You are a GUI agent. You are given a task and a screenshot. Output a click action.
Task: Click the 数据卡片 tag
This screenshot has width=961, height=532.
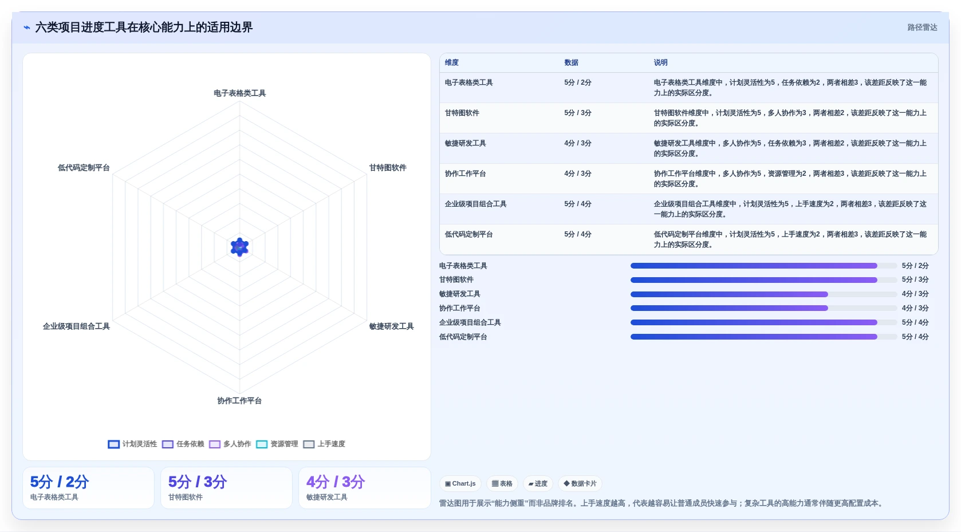[580, 483]
